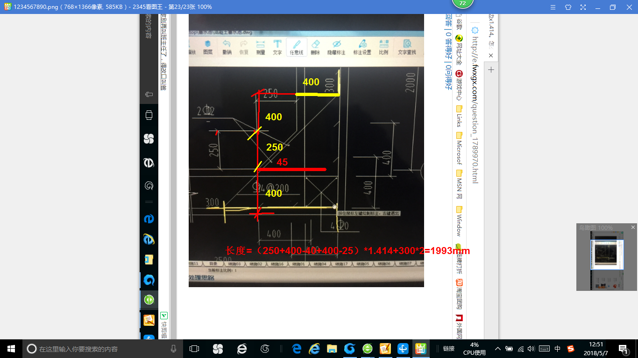Viewport: 638px width, 358px height.
Task: Toggle the 隐藏标注 hide-annotations eye icon
Action: point(336,47)
